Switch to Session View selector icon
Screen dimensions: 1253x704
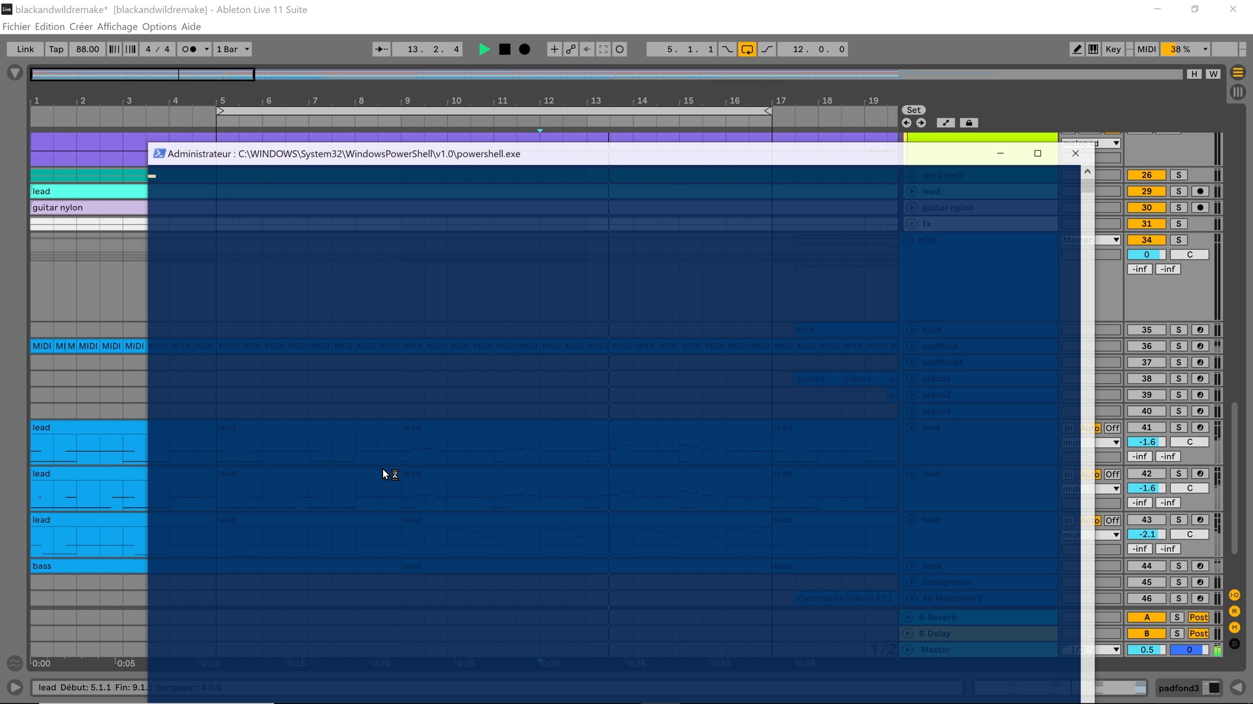pyautogui.click(x=1238, y=92)
